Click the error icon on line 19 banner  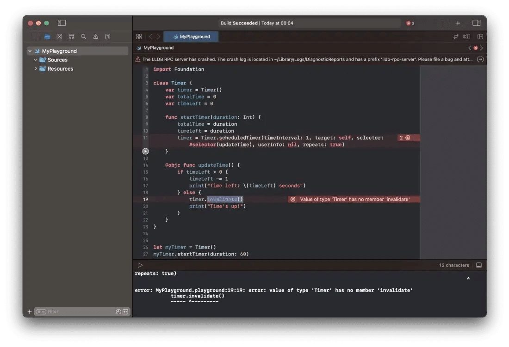pyautogui.click(x=293, y=199)
